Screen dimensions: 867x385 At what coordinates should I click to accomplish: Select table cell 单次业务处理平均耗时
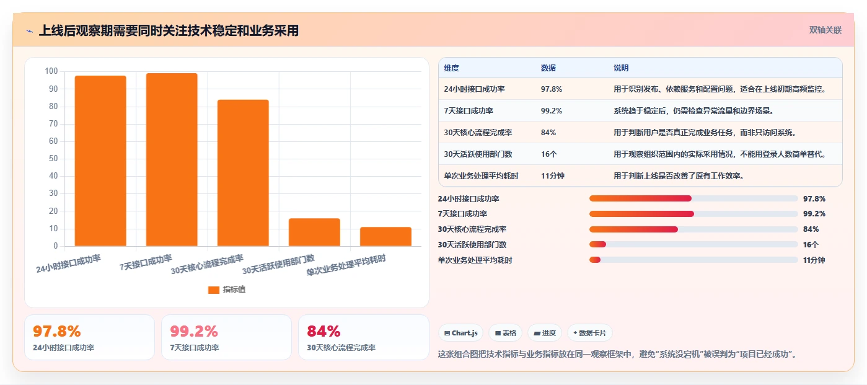(x=481, y=176)
